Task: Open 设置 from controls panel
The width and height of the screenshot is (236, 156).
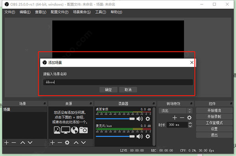Action: (x=214, y=129)
